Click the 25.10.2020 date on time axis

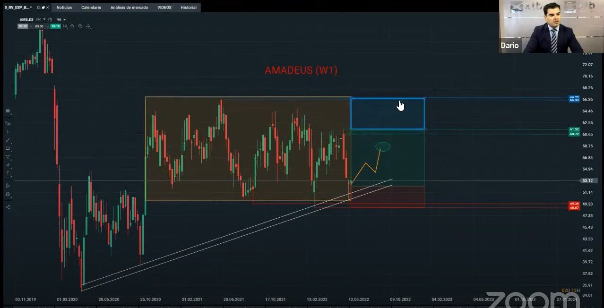[x=151, y=299]
